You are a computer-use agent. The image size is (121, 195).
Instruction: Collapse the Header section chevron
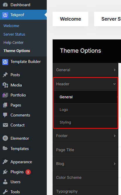coord(115,84)
